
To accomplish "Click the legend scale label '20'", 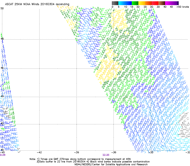I will click(x=138, y=7).
